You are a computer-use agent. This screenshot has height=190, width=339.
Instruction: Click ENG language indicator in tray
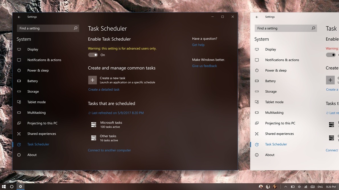click(x=320, y=187)
